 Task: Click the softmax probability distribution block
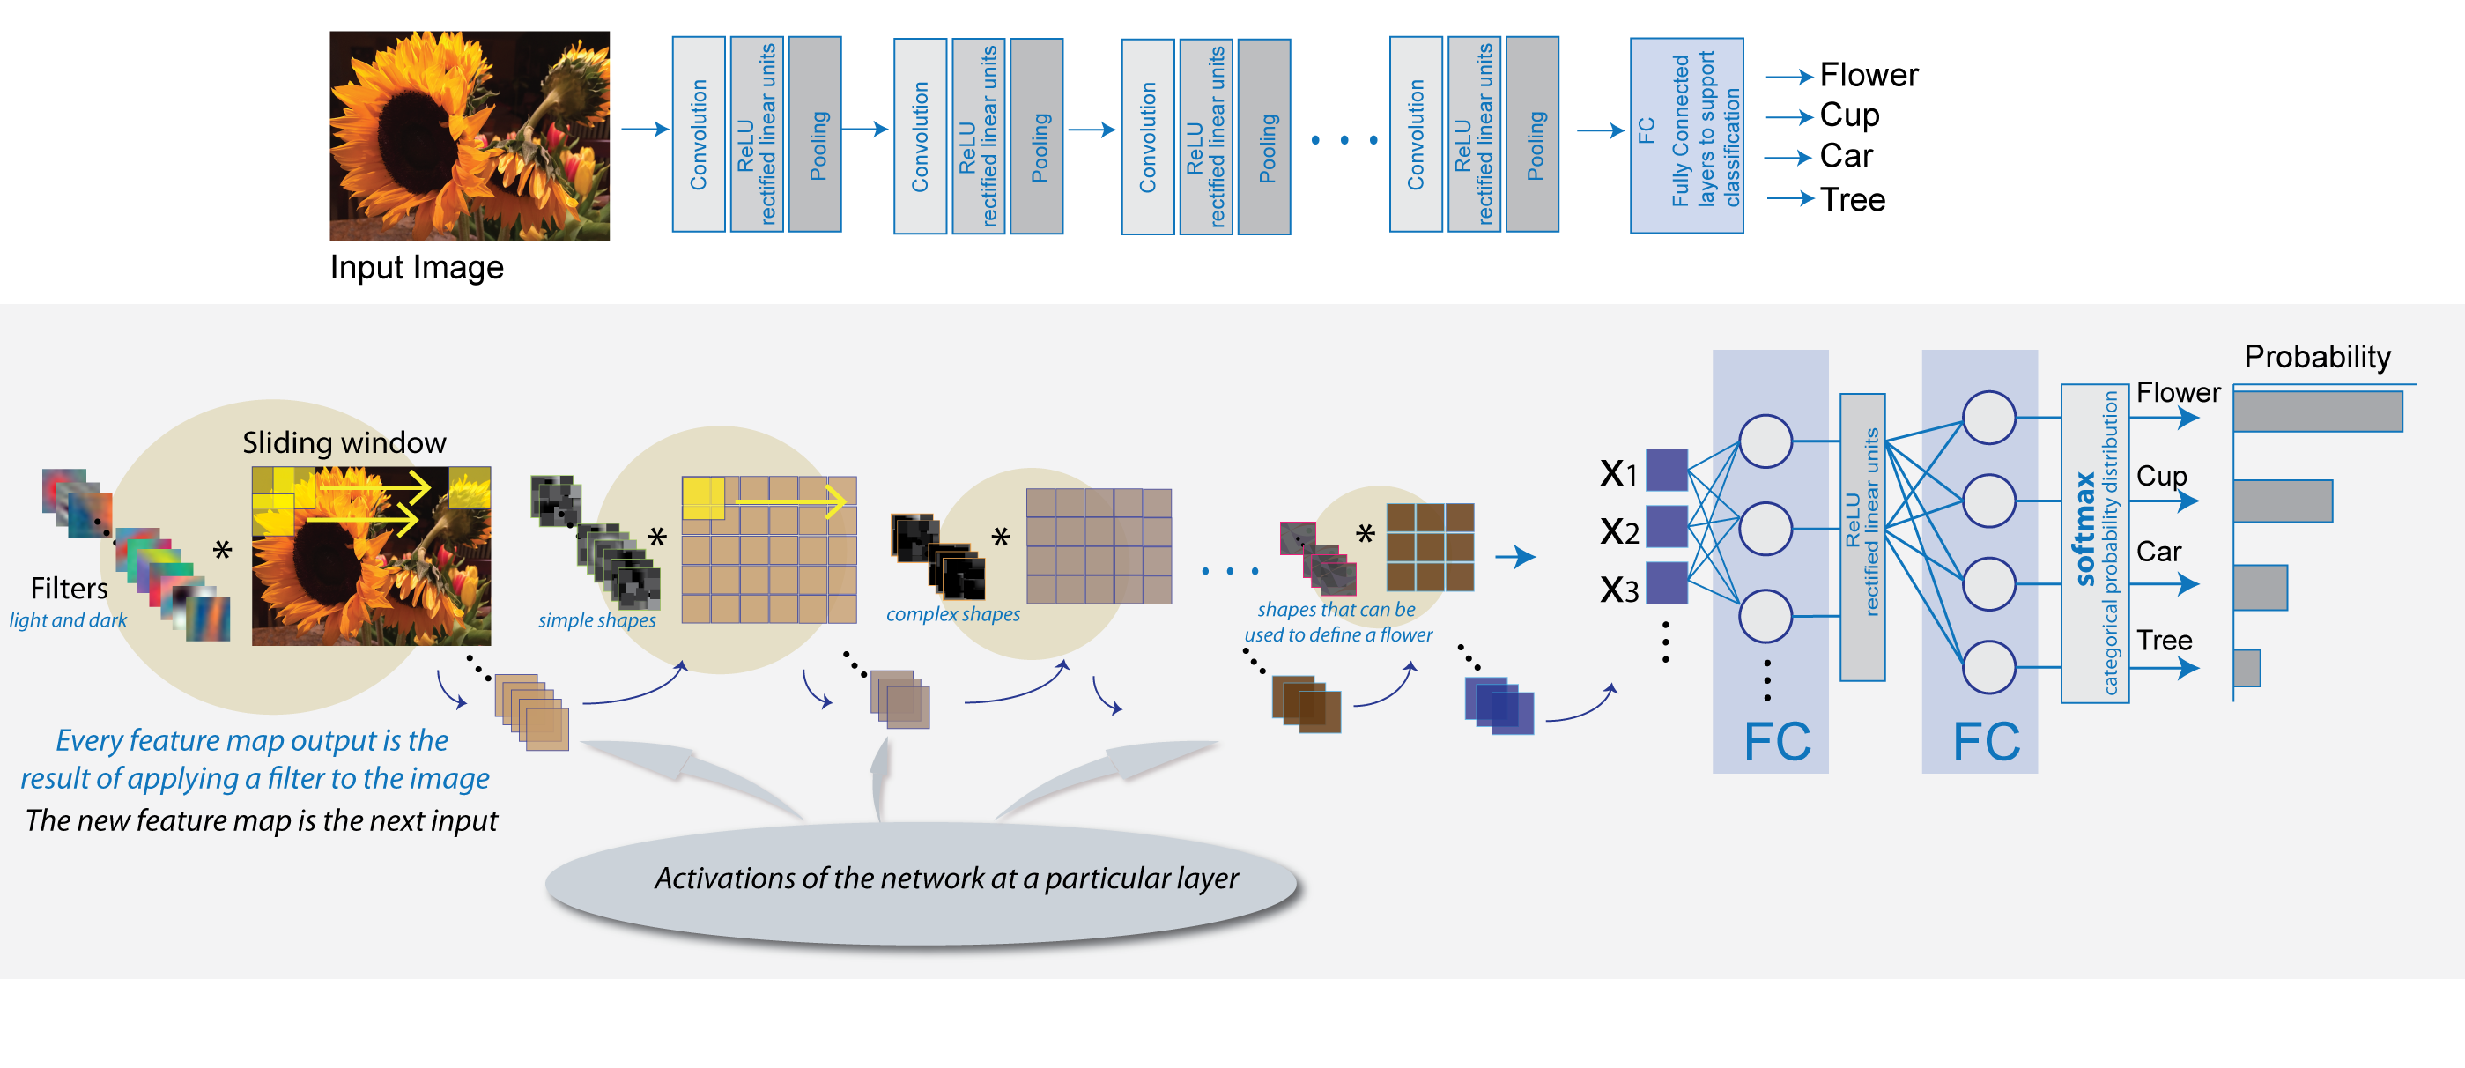coord(2083,597)
